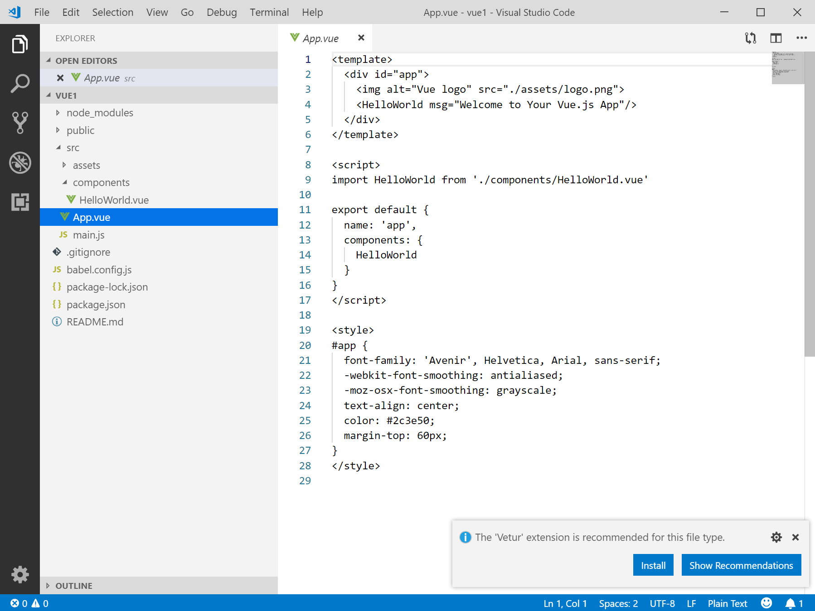Open README.md file
The width and height of the screenshot is (815, 611).
[x=159, y=322]
